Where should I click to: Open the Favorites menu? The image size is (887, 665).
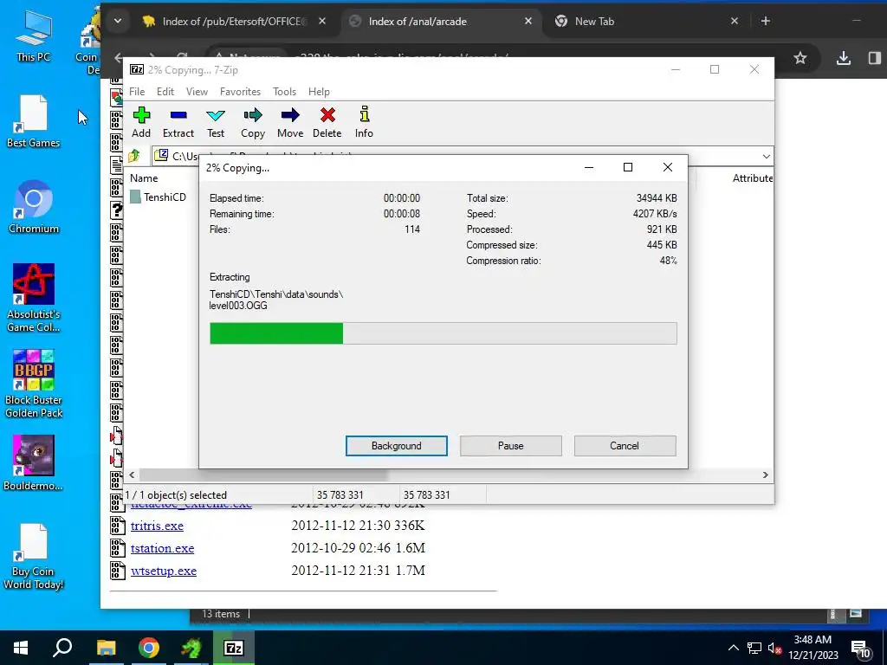point(241,92)
